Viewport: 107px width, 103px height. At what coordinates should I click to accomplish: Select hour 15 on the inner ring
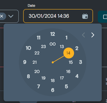click(x=71, y=62)
